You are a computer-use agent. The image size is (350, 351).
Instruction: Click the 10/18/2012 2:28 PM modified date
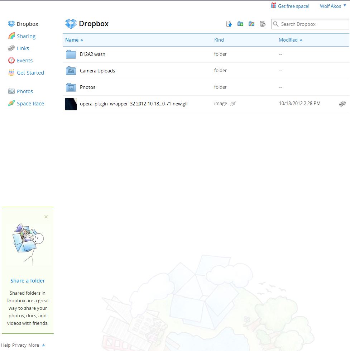(300, 103)
